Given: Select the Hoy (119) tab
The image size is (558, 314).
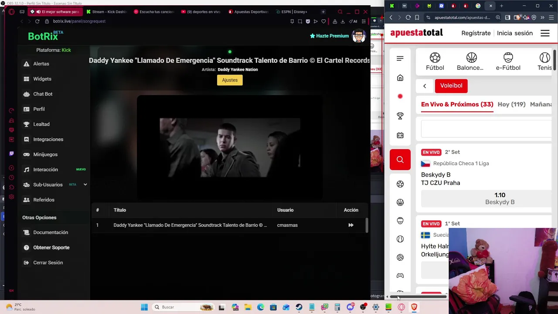Looking at the screenshot, I should pyautogui.click(x=511, y=105).
